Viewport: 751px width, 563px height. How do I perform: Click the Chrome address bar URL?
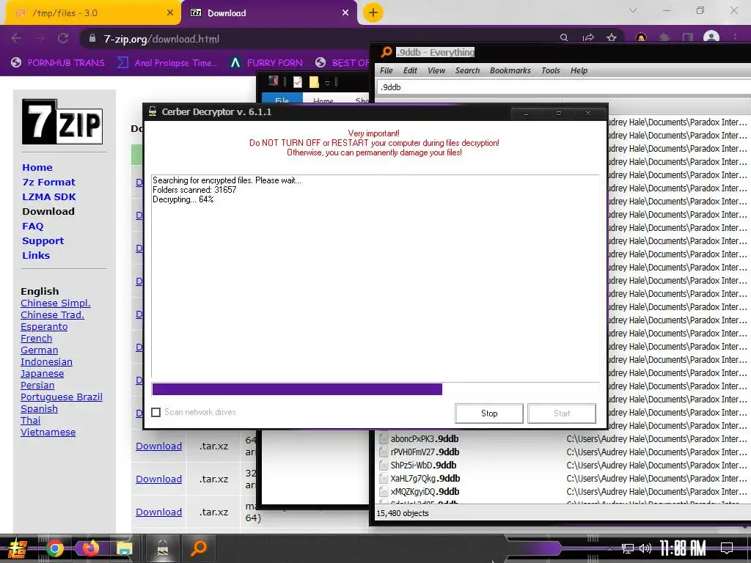click(x=161, y=39)
